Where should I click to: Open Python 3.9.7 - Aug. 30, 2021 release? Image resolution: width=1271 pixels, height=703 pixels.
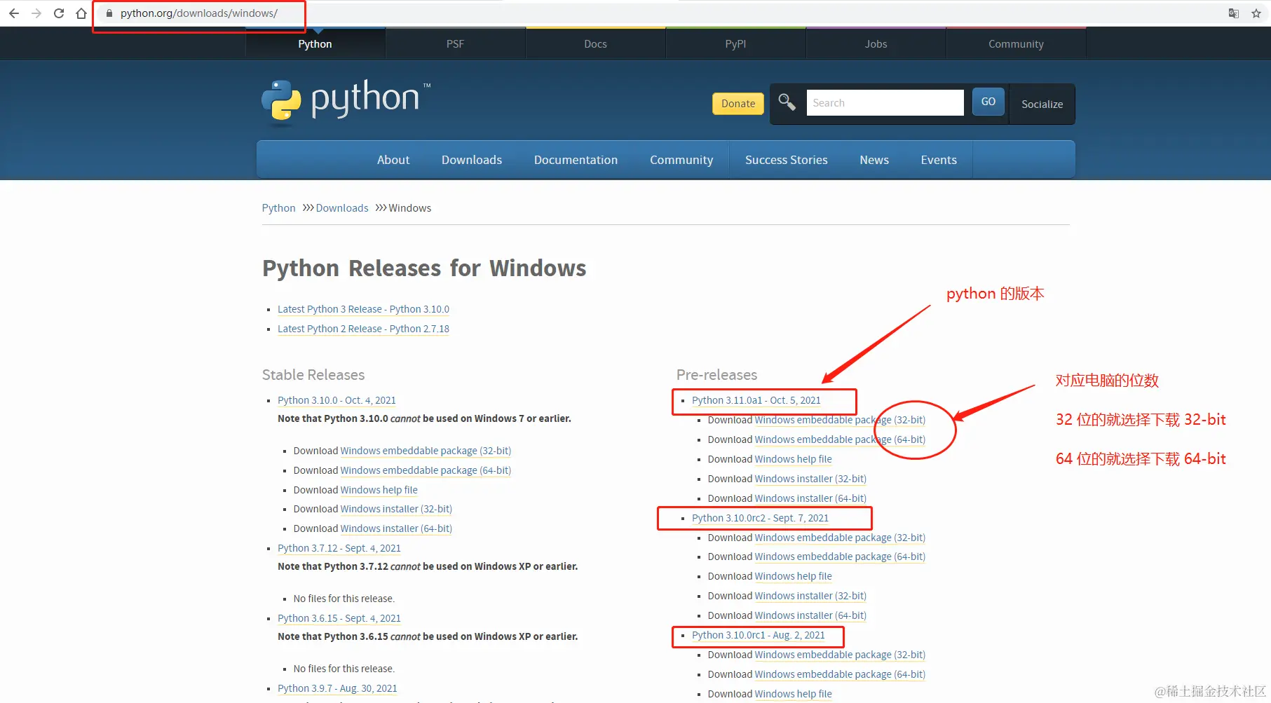point(337,688)
